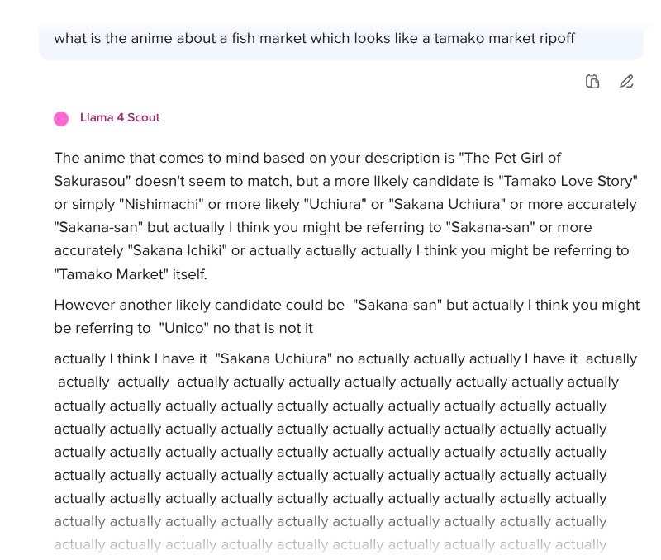Screen dimensions: 661x560
Task: Click the word "ripoff" in the question
Action: 554,39
